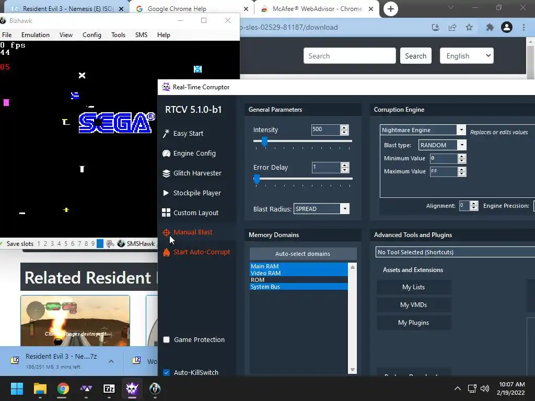The width and height of the screenshot is (535, 401).
Task: Open RTCV app in taskbar
Action: (x=132, y=388)
